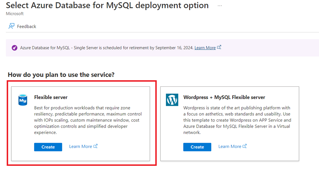Select Wordpress + MySQL Flexible server title
This screenshot has height=170, width=319.
(224, 98)
